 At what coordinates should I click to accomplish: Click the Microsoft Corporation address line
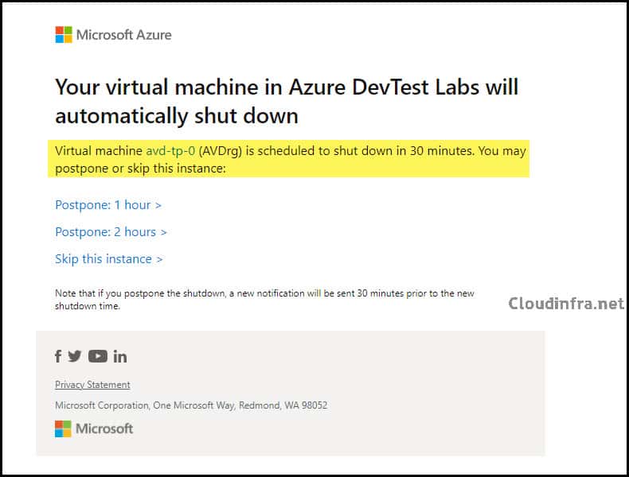(x=191, y=405)
